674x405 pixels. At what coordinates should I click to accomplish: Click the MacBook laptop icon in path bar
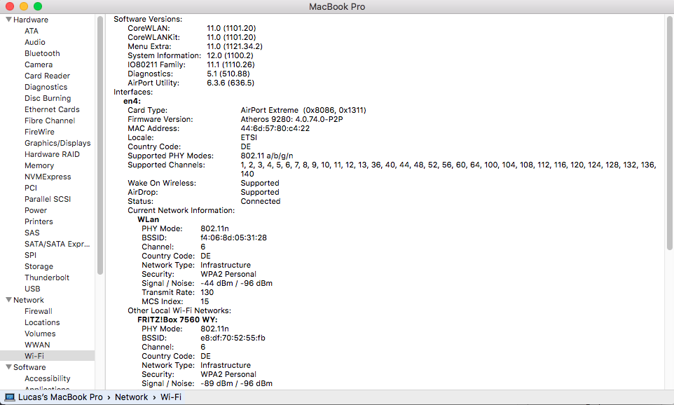coord(10,397)
